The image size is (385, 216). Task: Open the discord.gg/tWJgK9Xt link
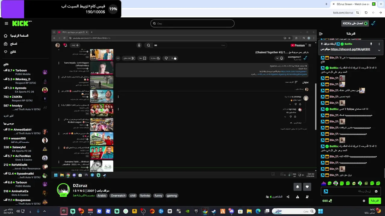(350, 49)
